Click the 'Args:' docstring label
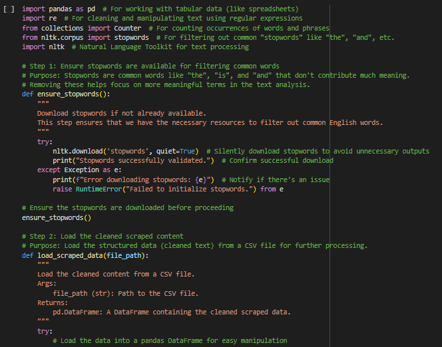 [47, 284]
